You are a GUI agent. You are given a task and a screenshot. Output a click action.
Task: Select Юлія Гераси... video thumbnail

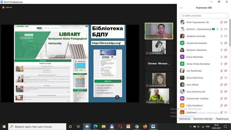(159, 47)
